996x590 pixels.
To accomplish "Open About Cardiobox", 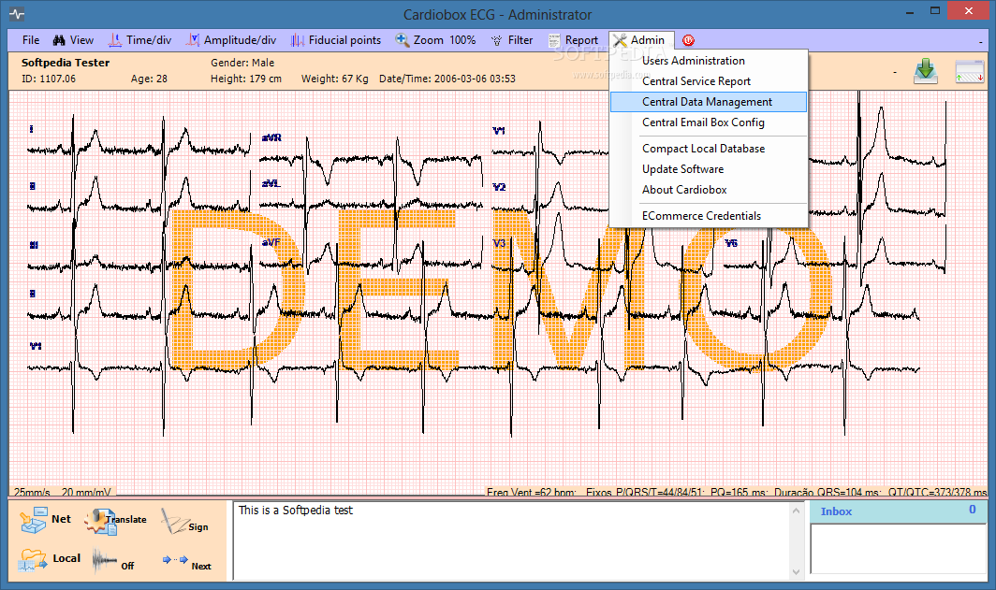I will coord(709,190).
